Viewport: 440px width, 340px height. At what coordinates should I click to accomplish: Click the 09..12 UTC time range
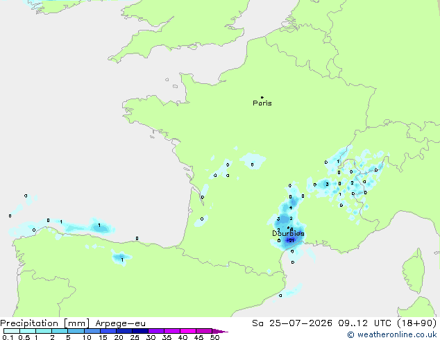click(364, 323)
